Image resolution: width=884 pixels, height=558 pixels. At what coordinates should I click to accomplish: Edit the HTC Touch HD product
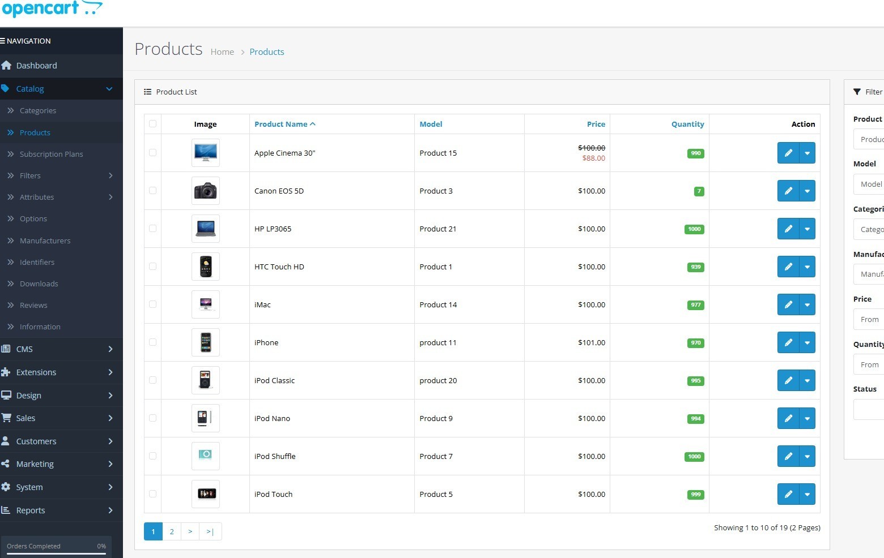[x=788, y=267]
